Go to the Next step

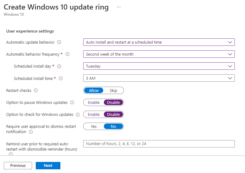click(48, 166)
